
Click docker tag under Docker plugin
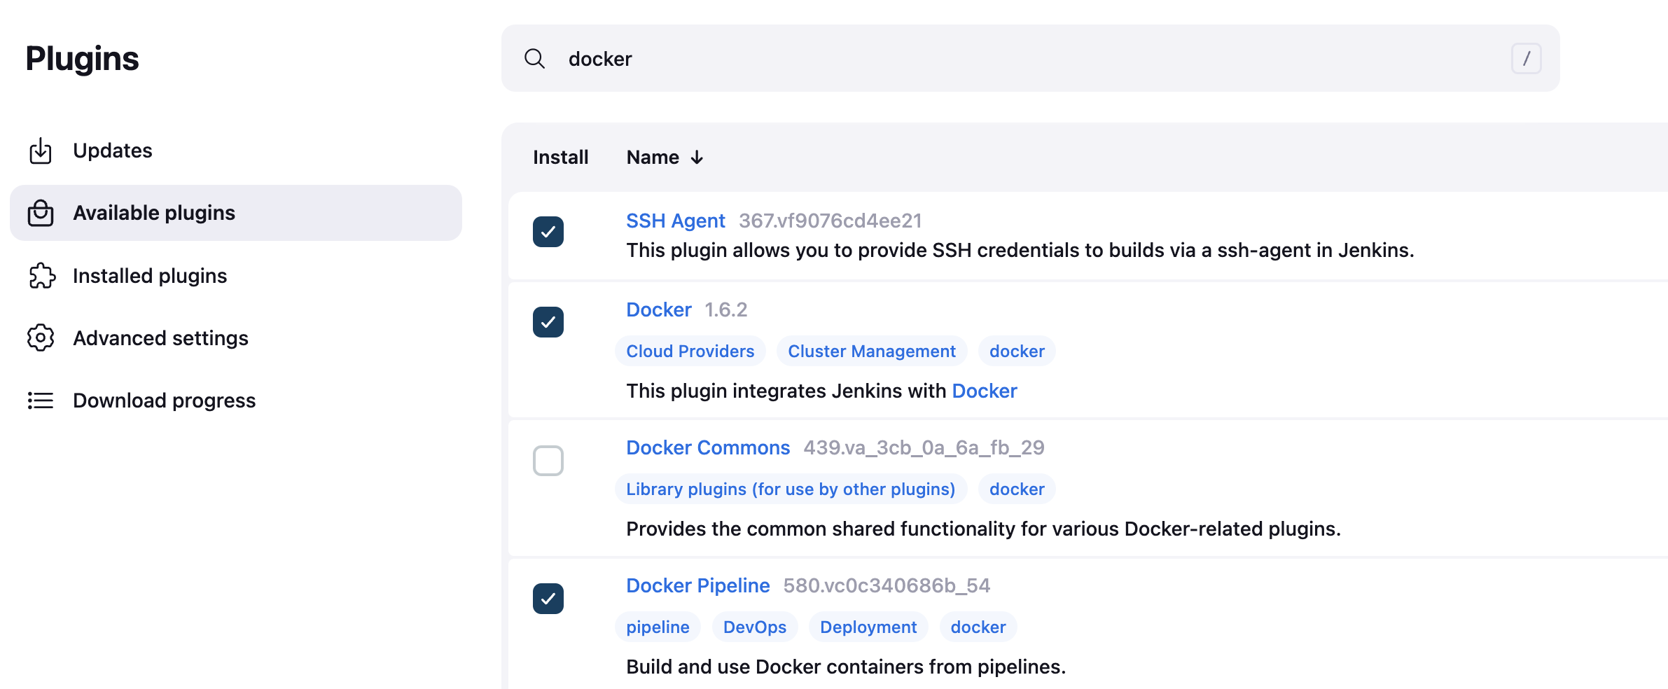1017,351
